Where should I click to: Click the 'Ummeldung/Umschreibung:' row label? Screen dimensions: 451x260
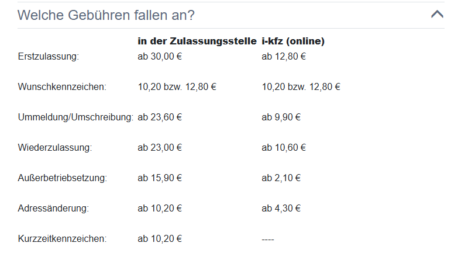tap(75, 117)
